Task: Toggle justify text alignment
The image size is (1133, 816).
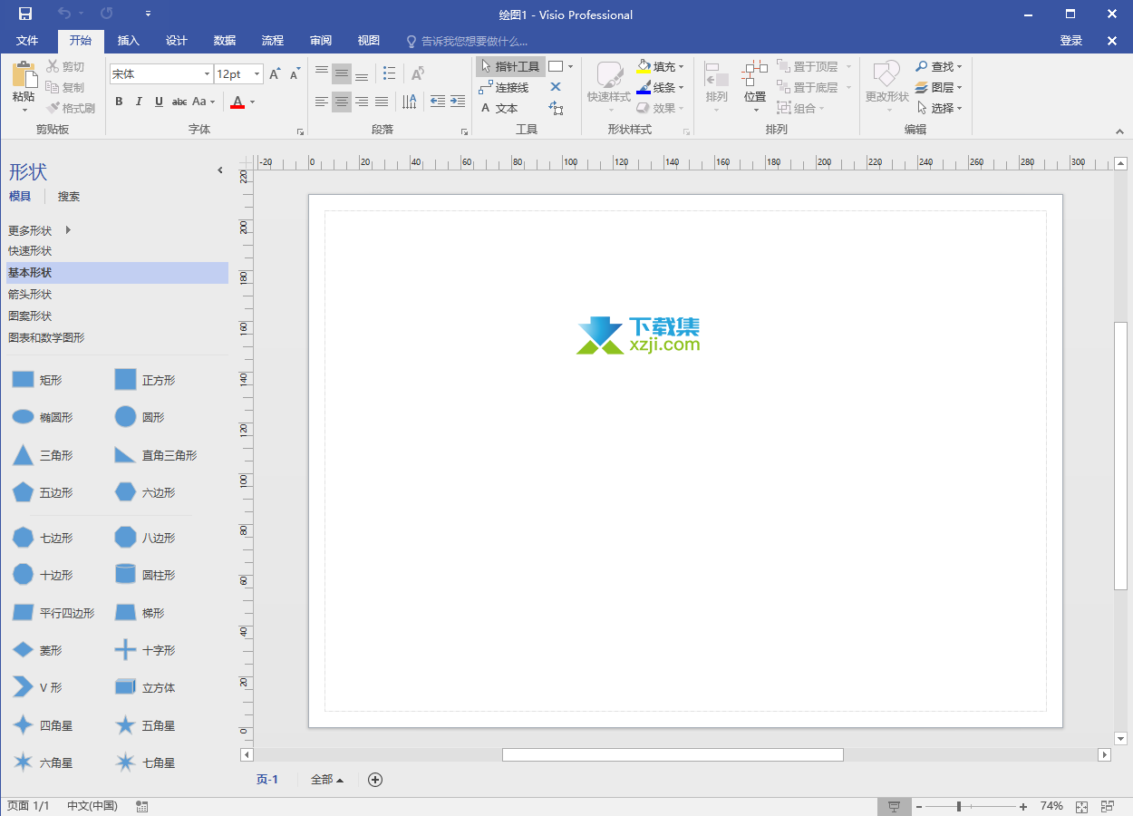Action: 382,102
